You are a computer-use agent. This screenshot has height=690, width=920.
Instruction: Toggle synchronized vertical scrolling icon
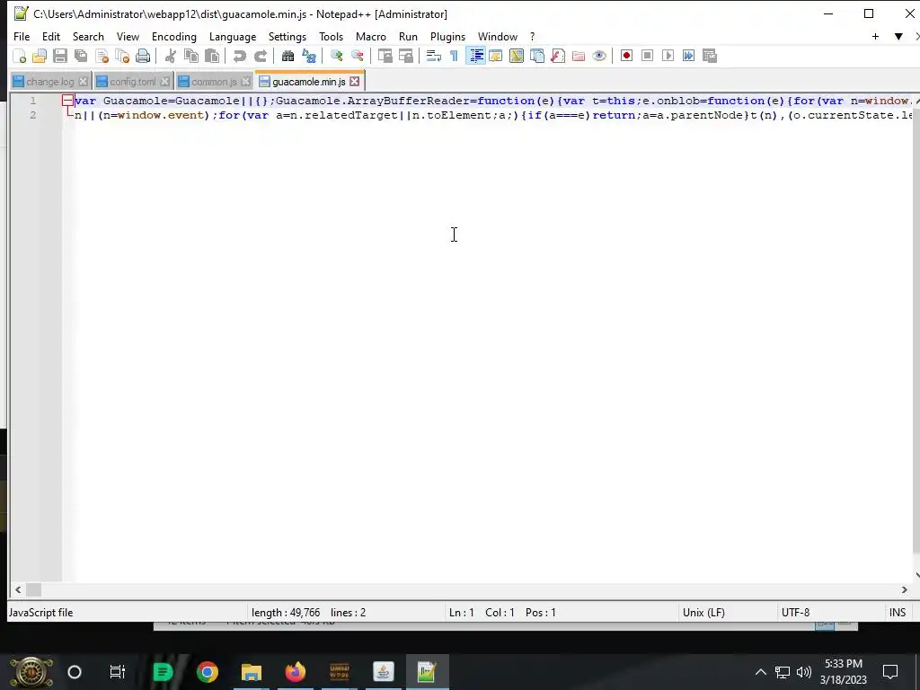coord(385,56)
